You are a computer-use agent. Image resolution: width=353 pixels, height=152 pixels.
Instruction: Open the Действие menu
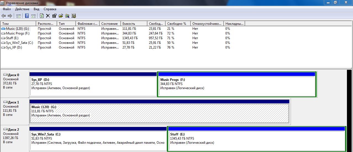coord(22,9)
